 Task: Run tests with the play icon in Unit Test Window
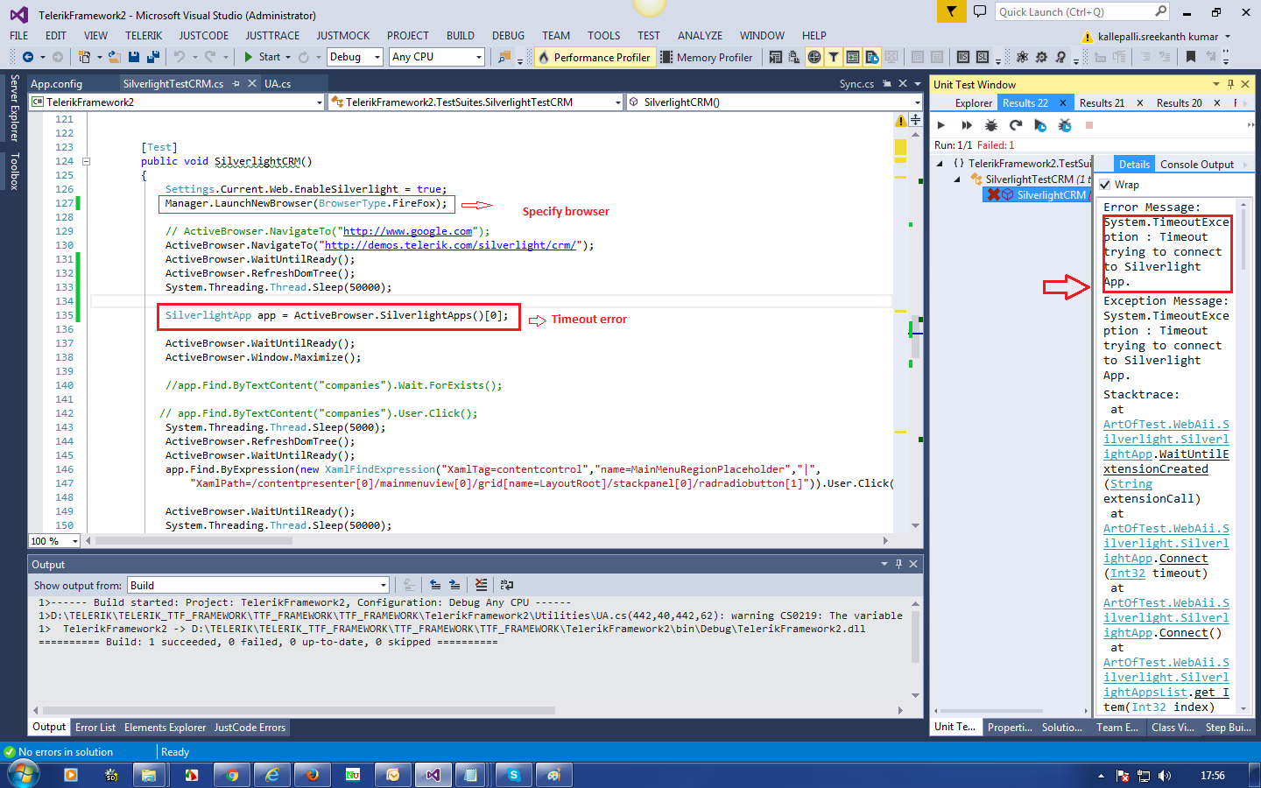(941, 125)
